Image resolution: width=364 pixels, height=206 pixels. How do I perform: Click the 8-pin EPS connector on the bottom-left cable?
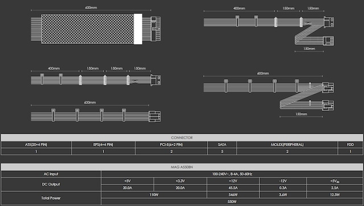155,117
